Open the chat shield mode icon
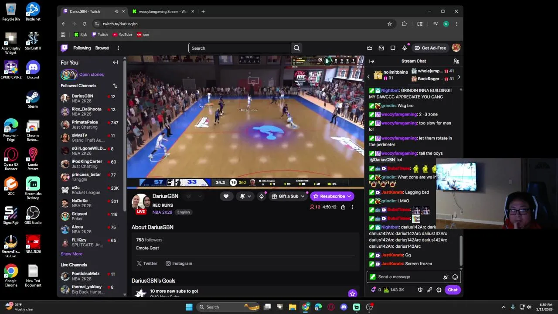558x314 pixels. 420,290
